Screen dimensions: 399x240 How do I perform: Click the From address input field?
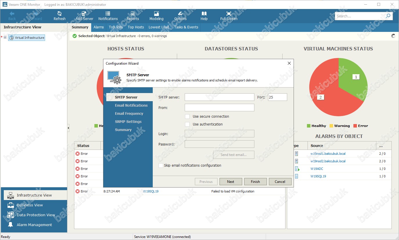219,108
